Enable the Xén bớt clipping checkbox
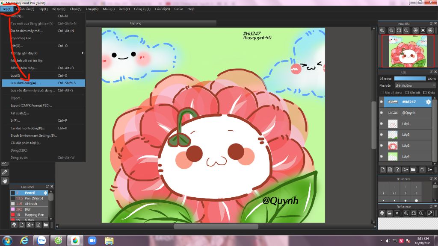Image resolution: width=438 pixels, height=246 pixels. [x=407, y=93]
